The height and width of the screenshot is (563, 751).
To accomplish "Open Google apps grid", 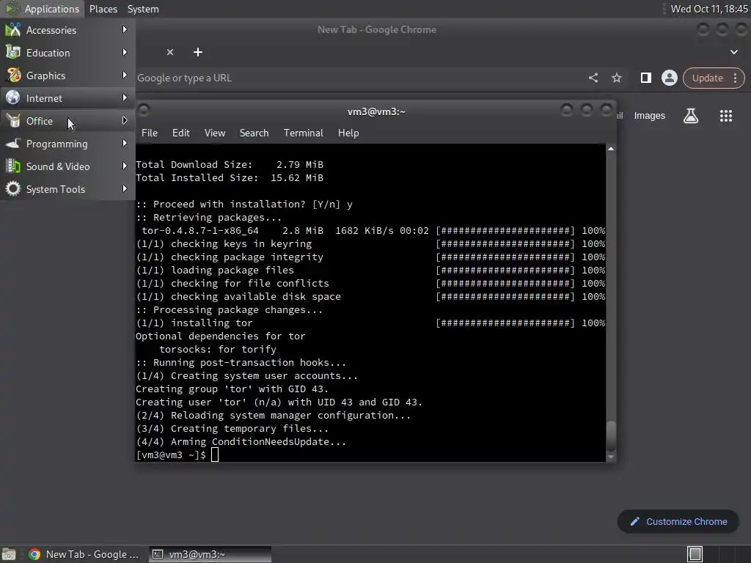I will pyautogui.click(x=725, y=116).
